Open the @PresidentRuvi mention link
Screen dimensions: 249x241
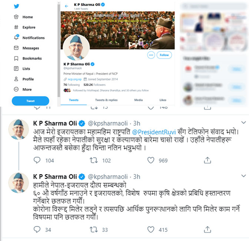click(154, 132)
